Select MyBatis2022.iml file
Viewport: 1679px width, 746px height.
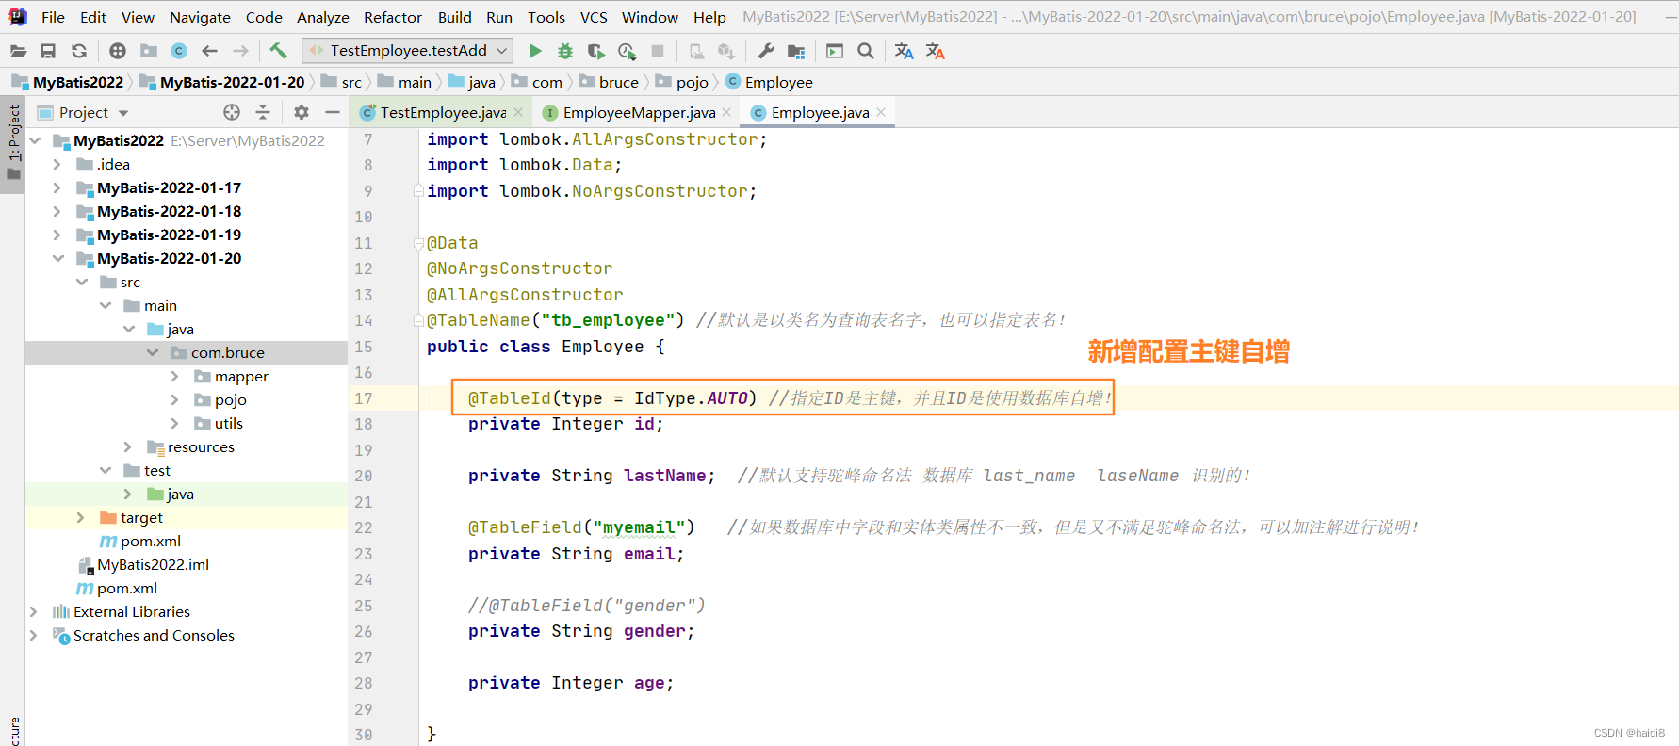[153, 564]
